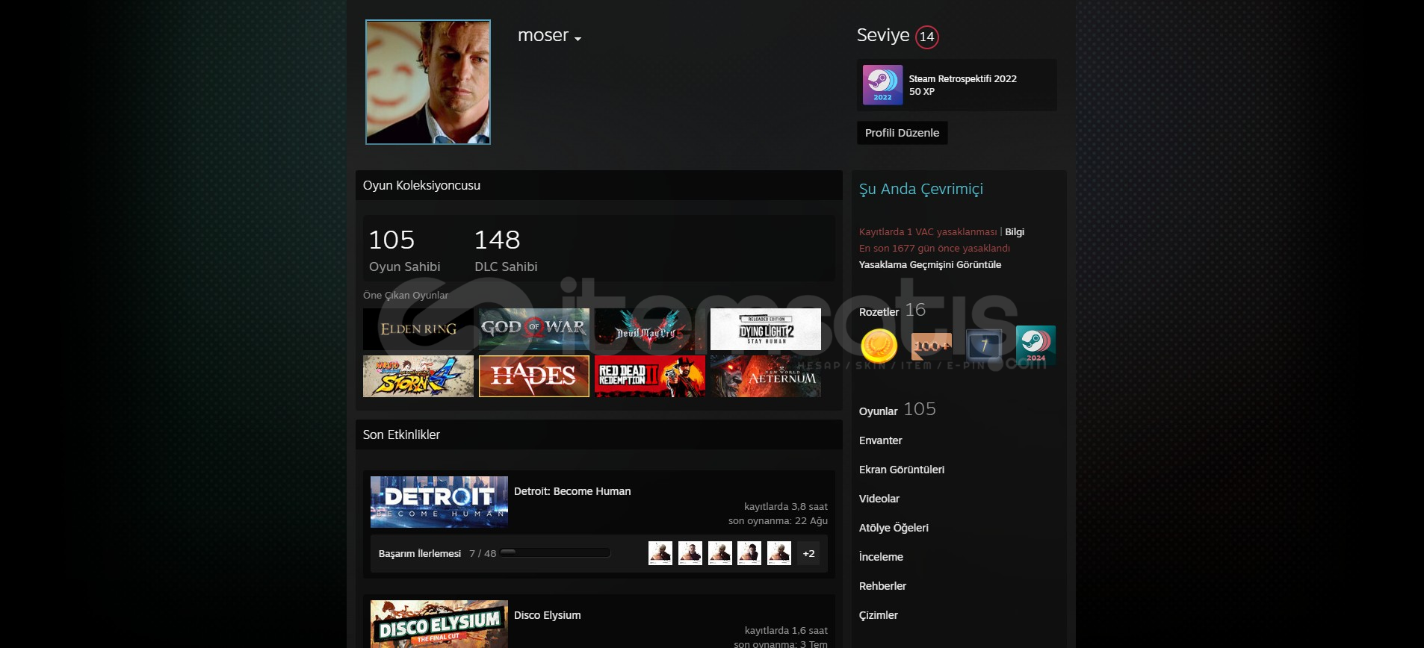This screenshot has width=1424, height=648.
Task: Click the Steam Retrospektifi 2022 badge title
Action: (963, 78)
